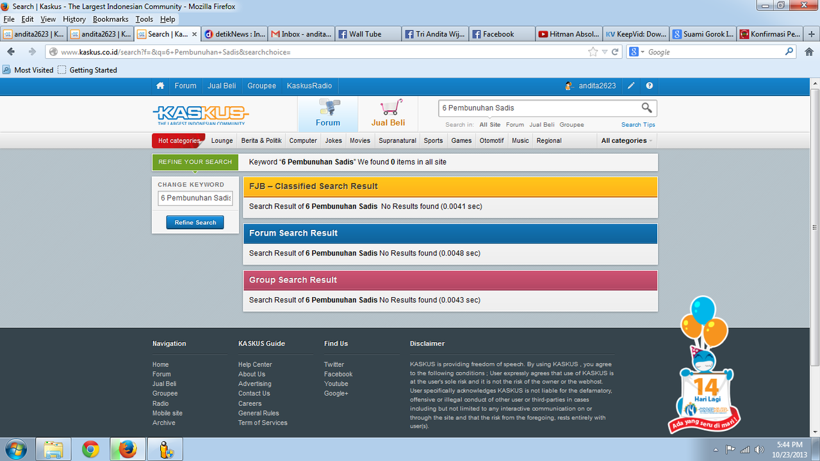Click the bookmark star icon in address bar
This screenshot has width=820, height=461.
tap(593, 52)
